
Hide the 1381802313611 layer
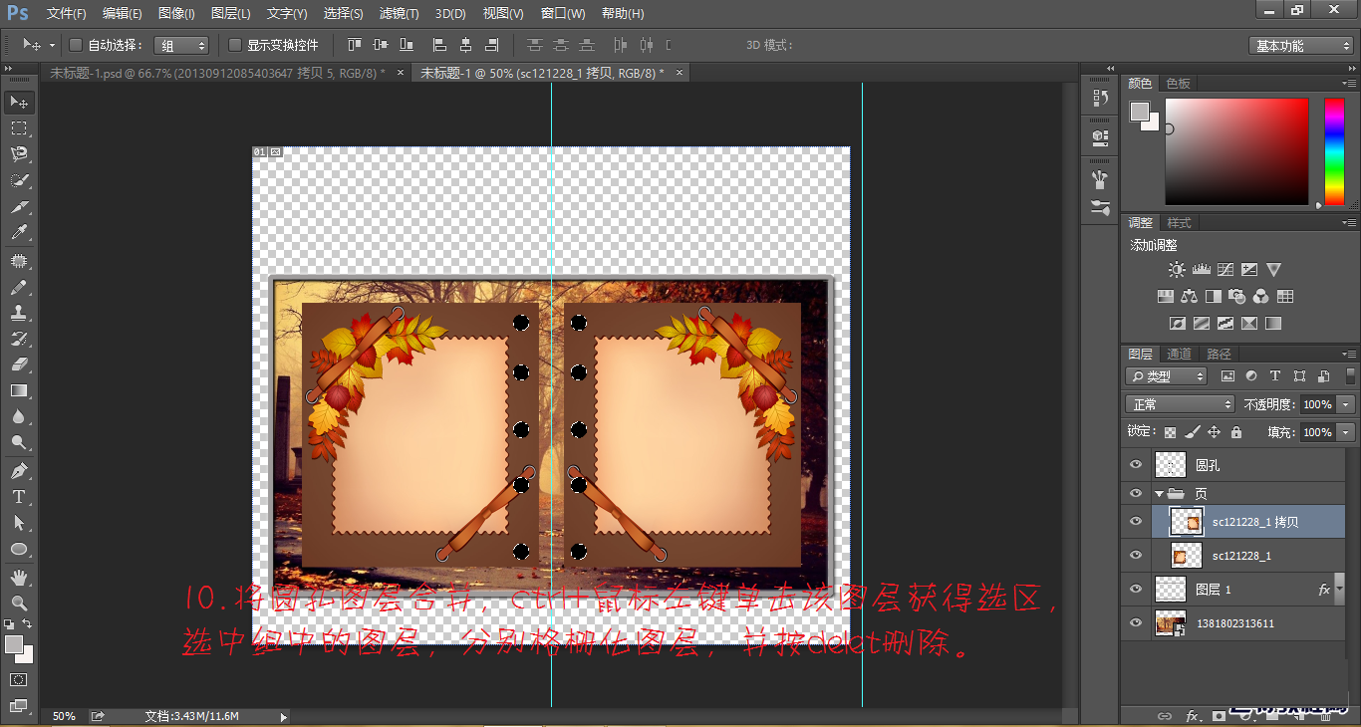pyautogui.click(x=1136, y=622)
